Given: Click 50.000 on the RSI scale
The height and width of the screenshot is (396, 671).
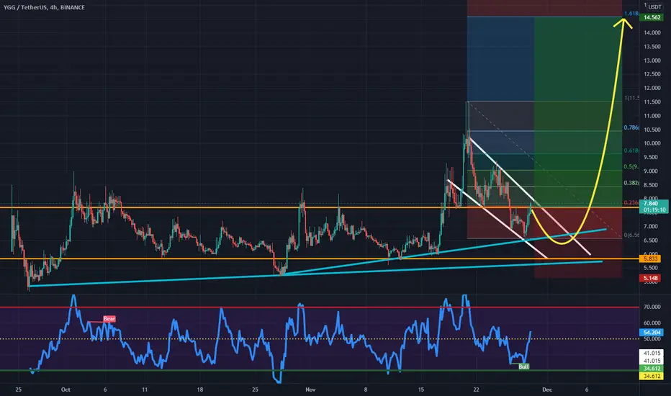Looking at the screenshot, I should (x=652, y=339).
